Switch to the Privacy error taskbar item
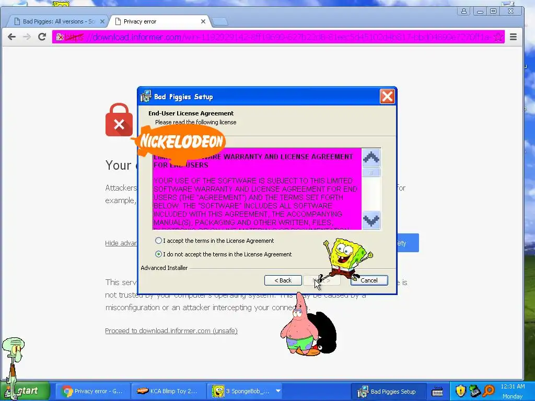535x401 pixels. [x=93, y=391]
